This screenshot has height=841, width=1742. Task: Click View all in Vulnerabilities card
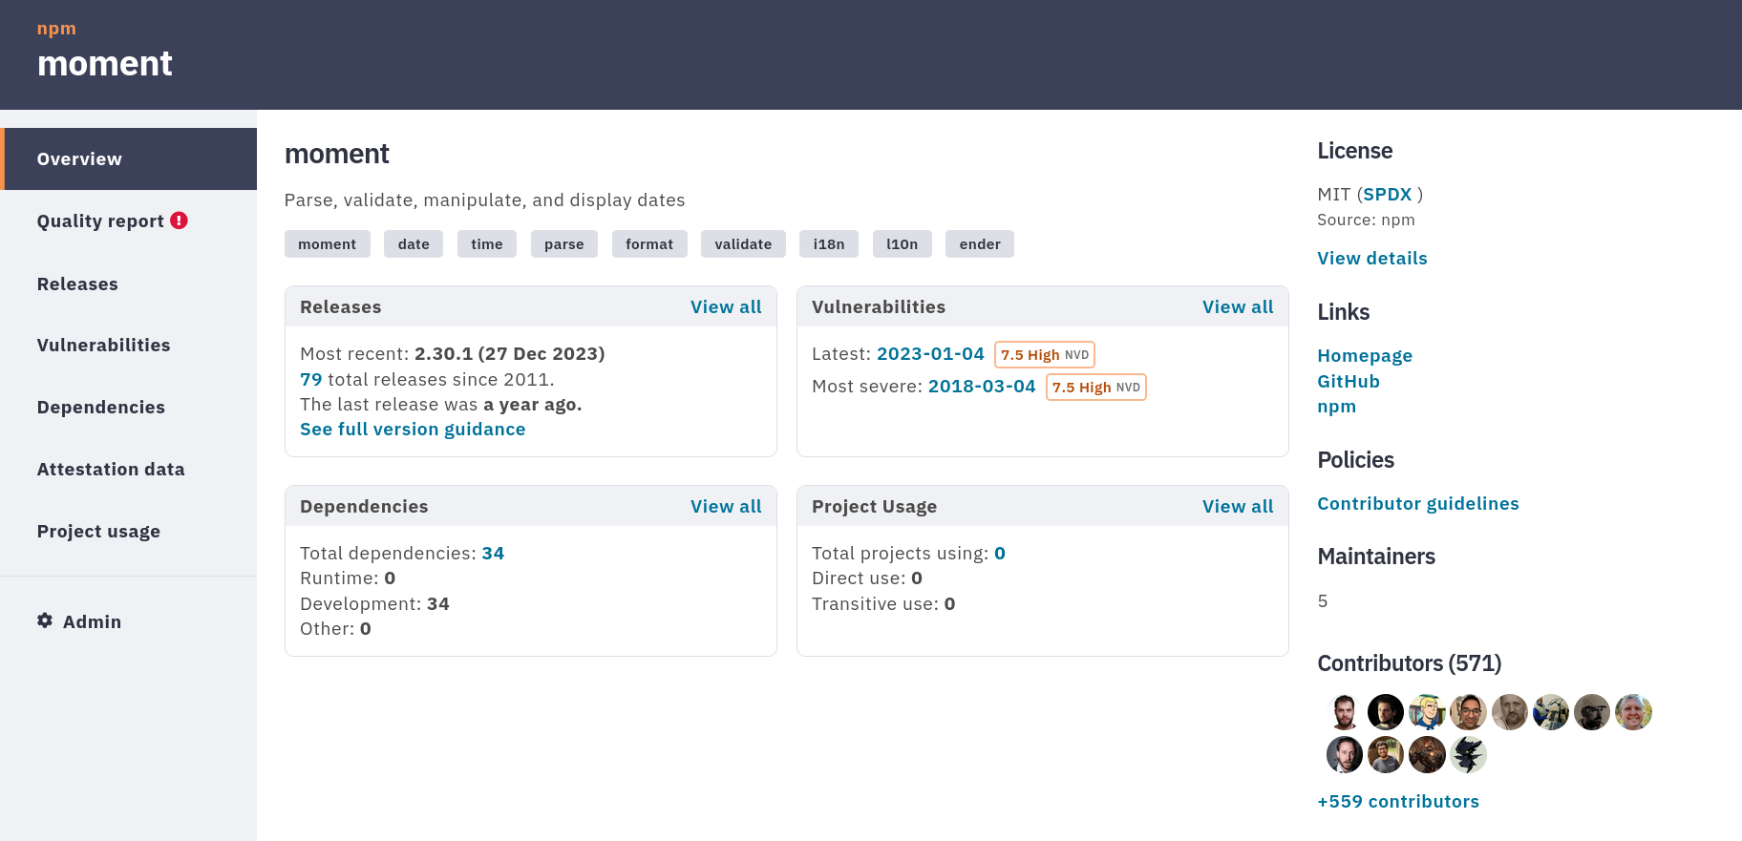click(x=1238, y=306)
